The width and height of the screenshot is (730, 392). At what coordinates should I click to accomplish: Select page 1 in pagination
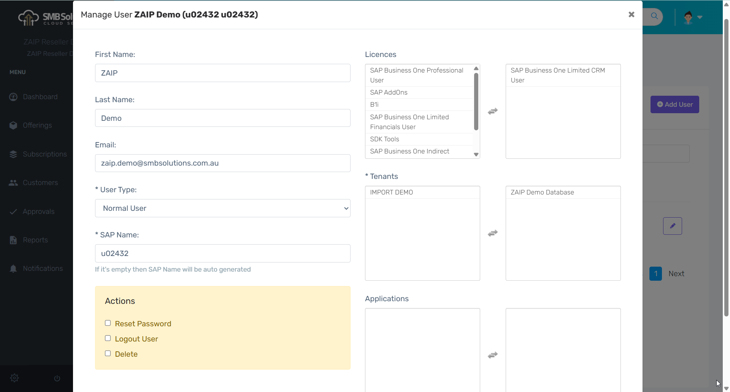tap(656, 274)
